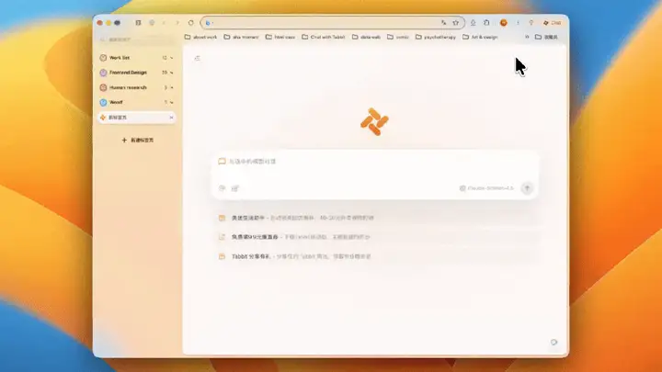662x372 pixels.
Task: Open the 'html case' bookmark folder
Action: point(280,37)
